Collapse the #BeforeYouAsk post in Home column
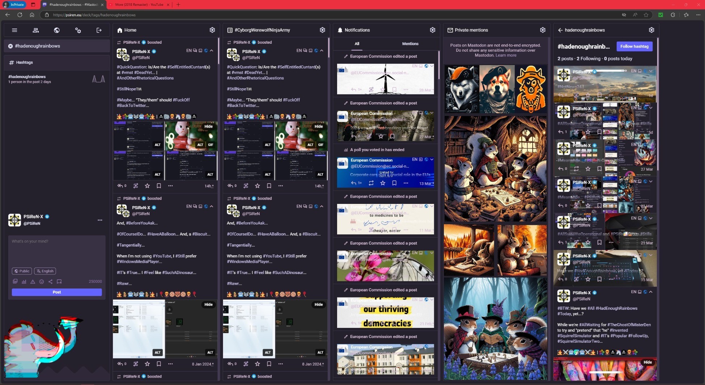705x385 pixels. click(x=211, y=206)
